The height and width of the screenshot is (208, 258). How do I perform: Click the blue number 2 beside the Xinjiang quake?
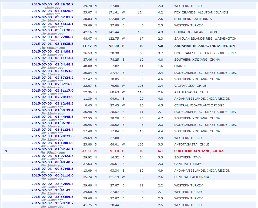6,151
